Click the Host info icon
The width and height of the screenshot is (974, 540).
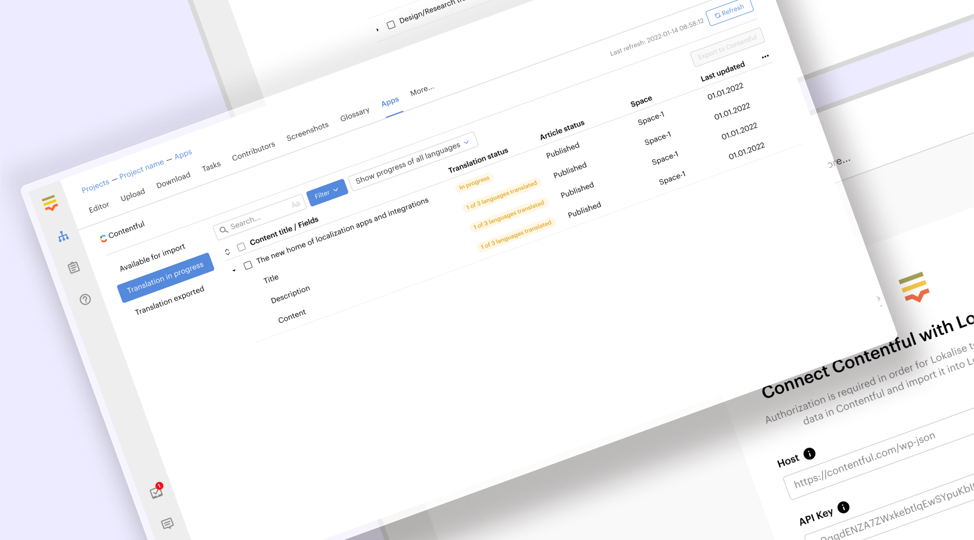coord(809,454)
